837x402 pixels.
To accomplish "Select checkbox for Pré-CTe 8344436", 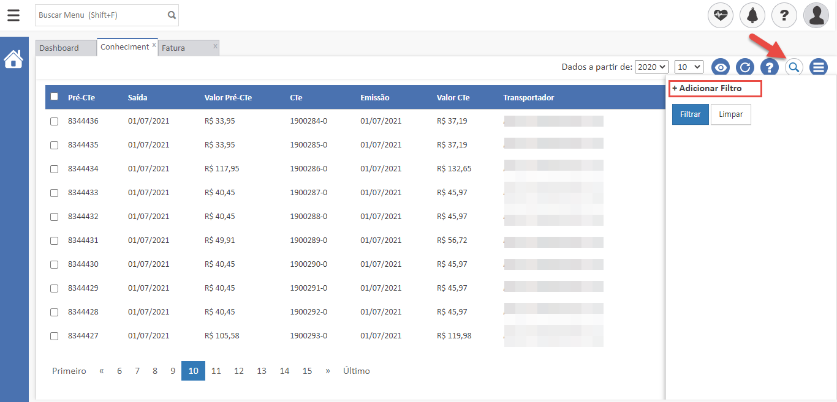I will tap(55, 121).
